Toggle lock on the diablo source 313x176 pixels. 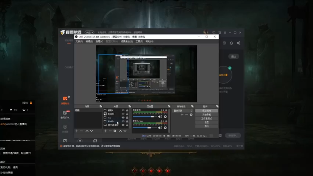click(127, 121)
